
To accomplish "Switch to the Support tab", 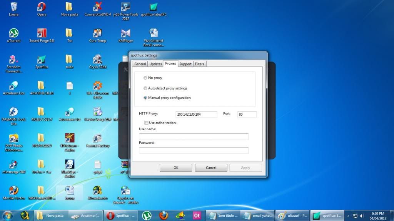I will point(185,64).
